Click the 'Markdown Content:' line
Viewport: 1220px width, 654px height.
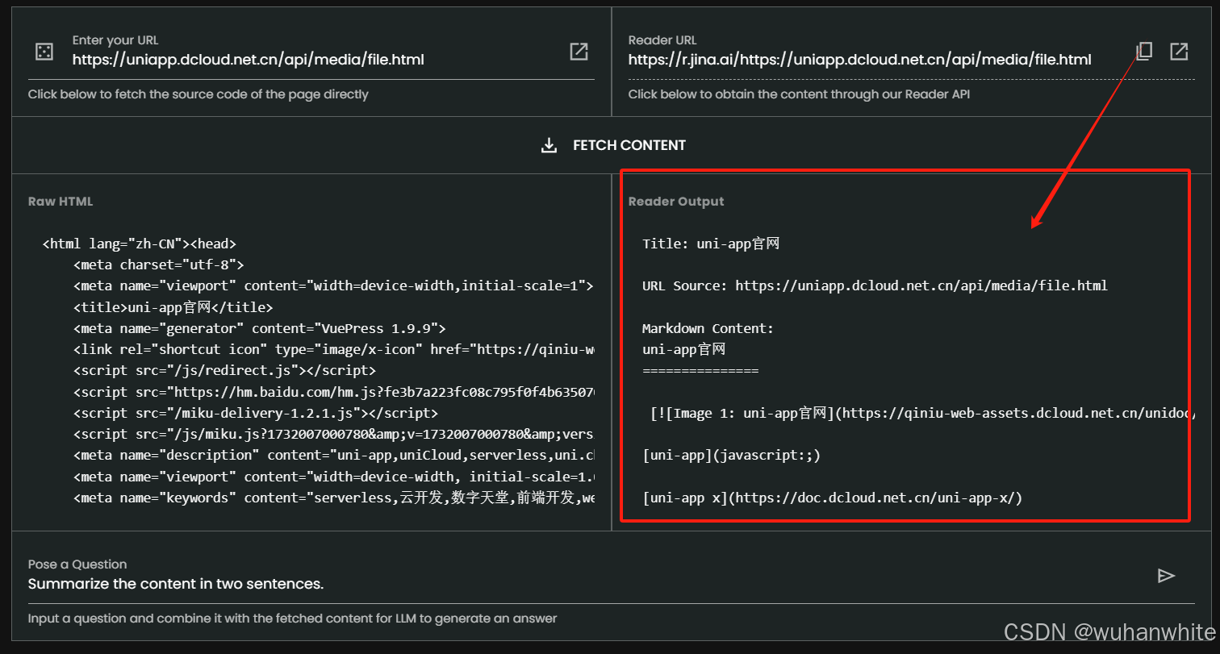(708, 328)
